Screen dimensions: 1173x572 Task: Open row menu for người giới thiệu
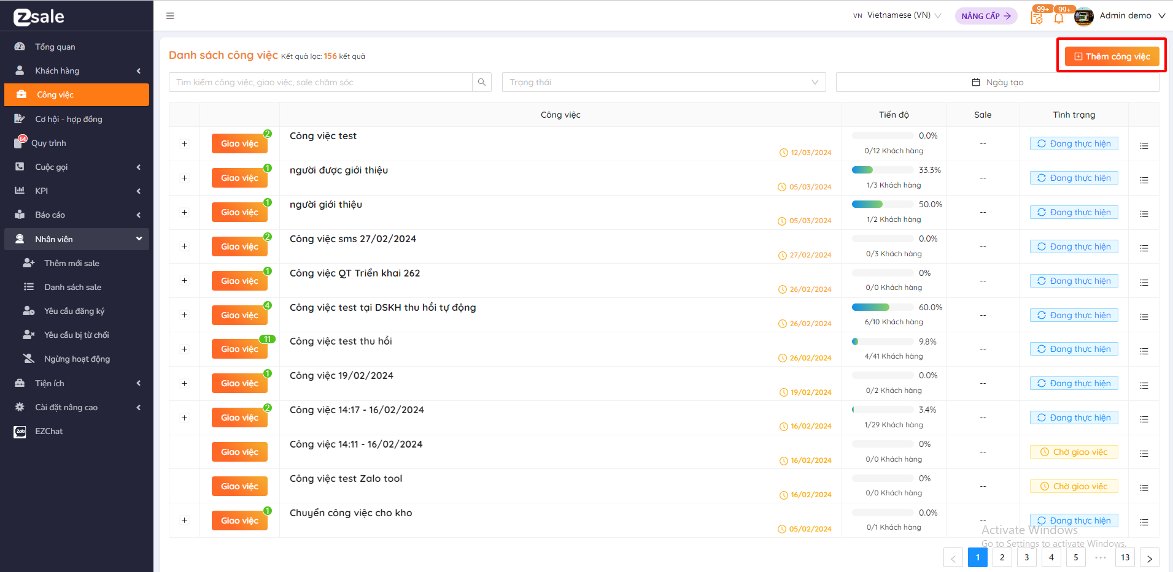pos(1144,214)
